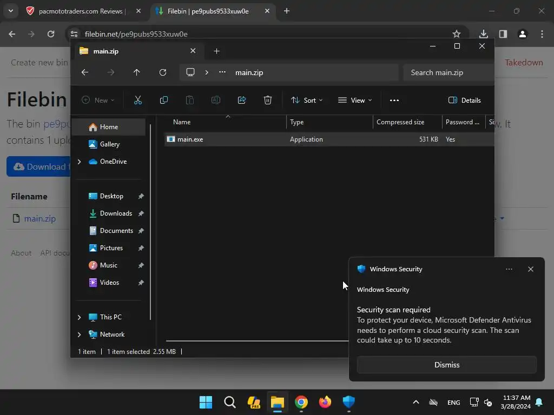Image resolution: width=554 pixels, height=415 pixels.
Task: Click the This PC monitor icon in address bar
Action: coord(190,72)
